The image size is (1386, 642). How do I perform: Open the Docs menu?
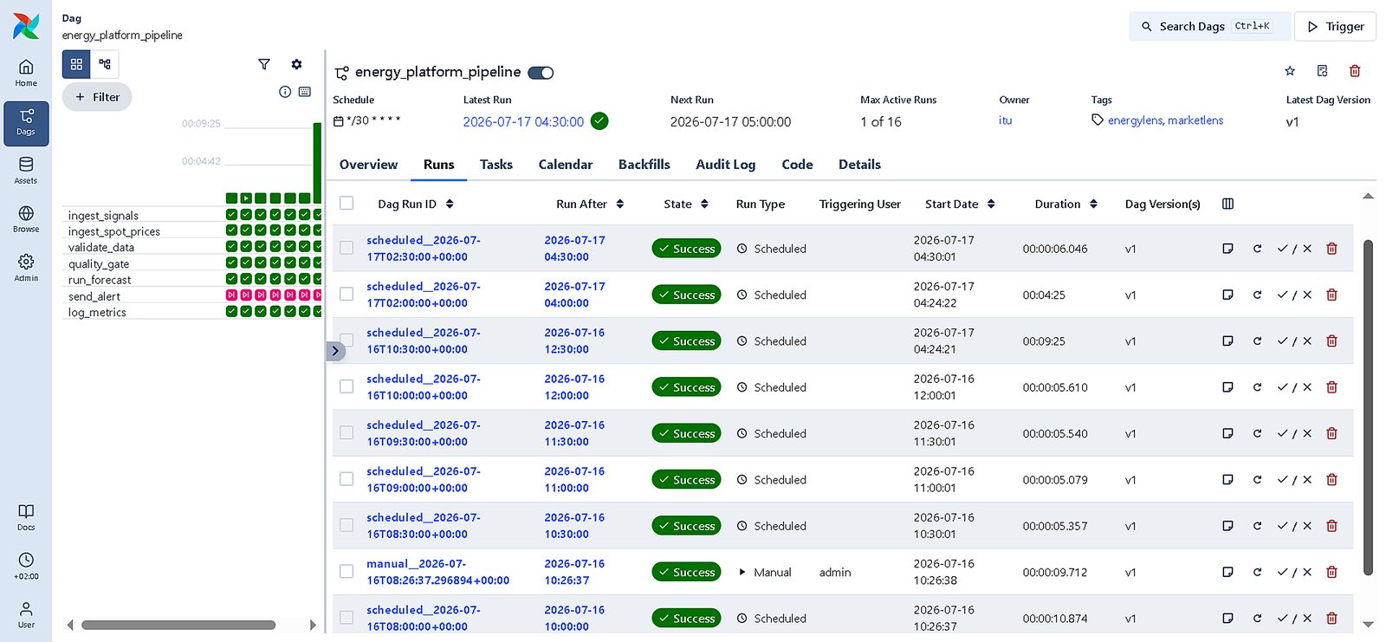pyautogui.click(x=26, y=517)
